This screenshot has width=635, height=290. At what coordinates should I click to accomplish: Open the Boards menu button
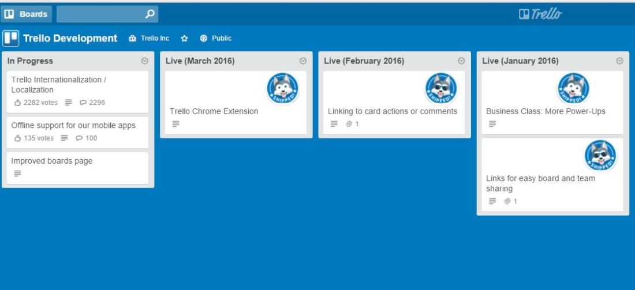click(26, 14)
